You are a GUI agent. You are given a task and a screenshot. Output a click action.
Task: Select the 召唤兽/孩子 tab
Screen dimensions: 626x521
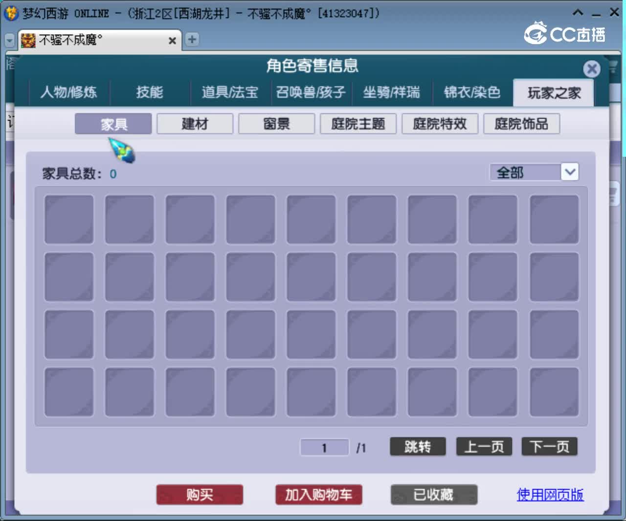point(311,92)
